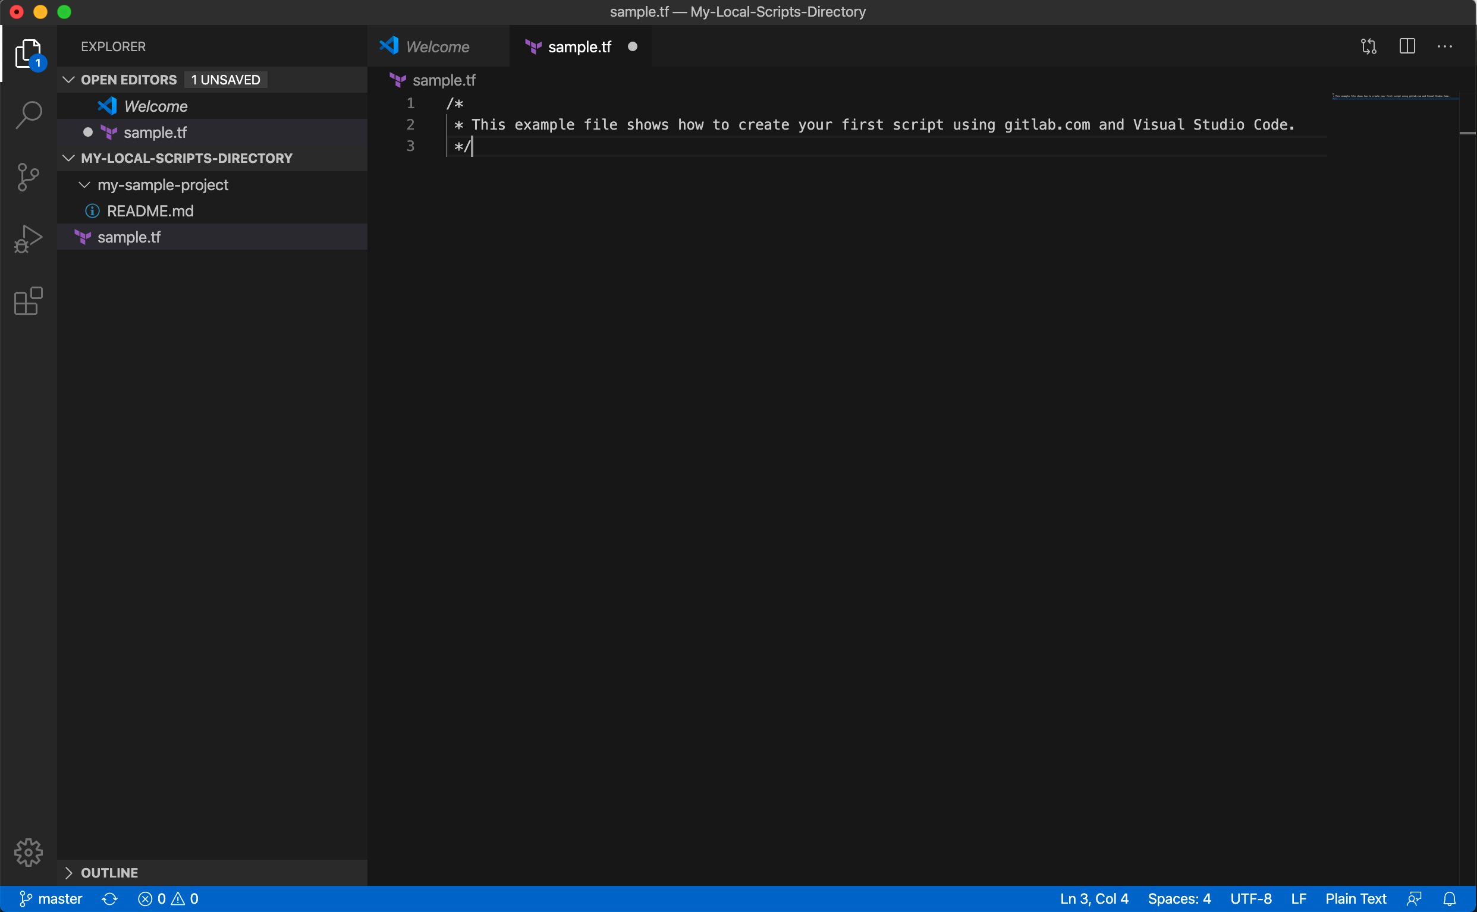Open the Search view in the activity bar
The width and height of the screenshot is (1477, 912).
coord(29,115)
